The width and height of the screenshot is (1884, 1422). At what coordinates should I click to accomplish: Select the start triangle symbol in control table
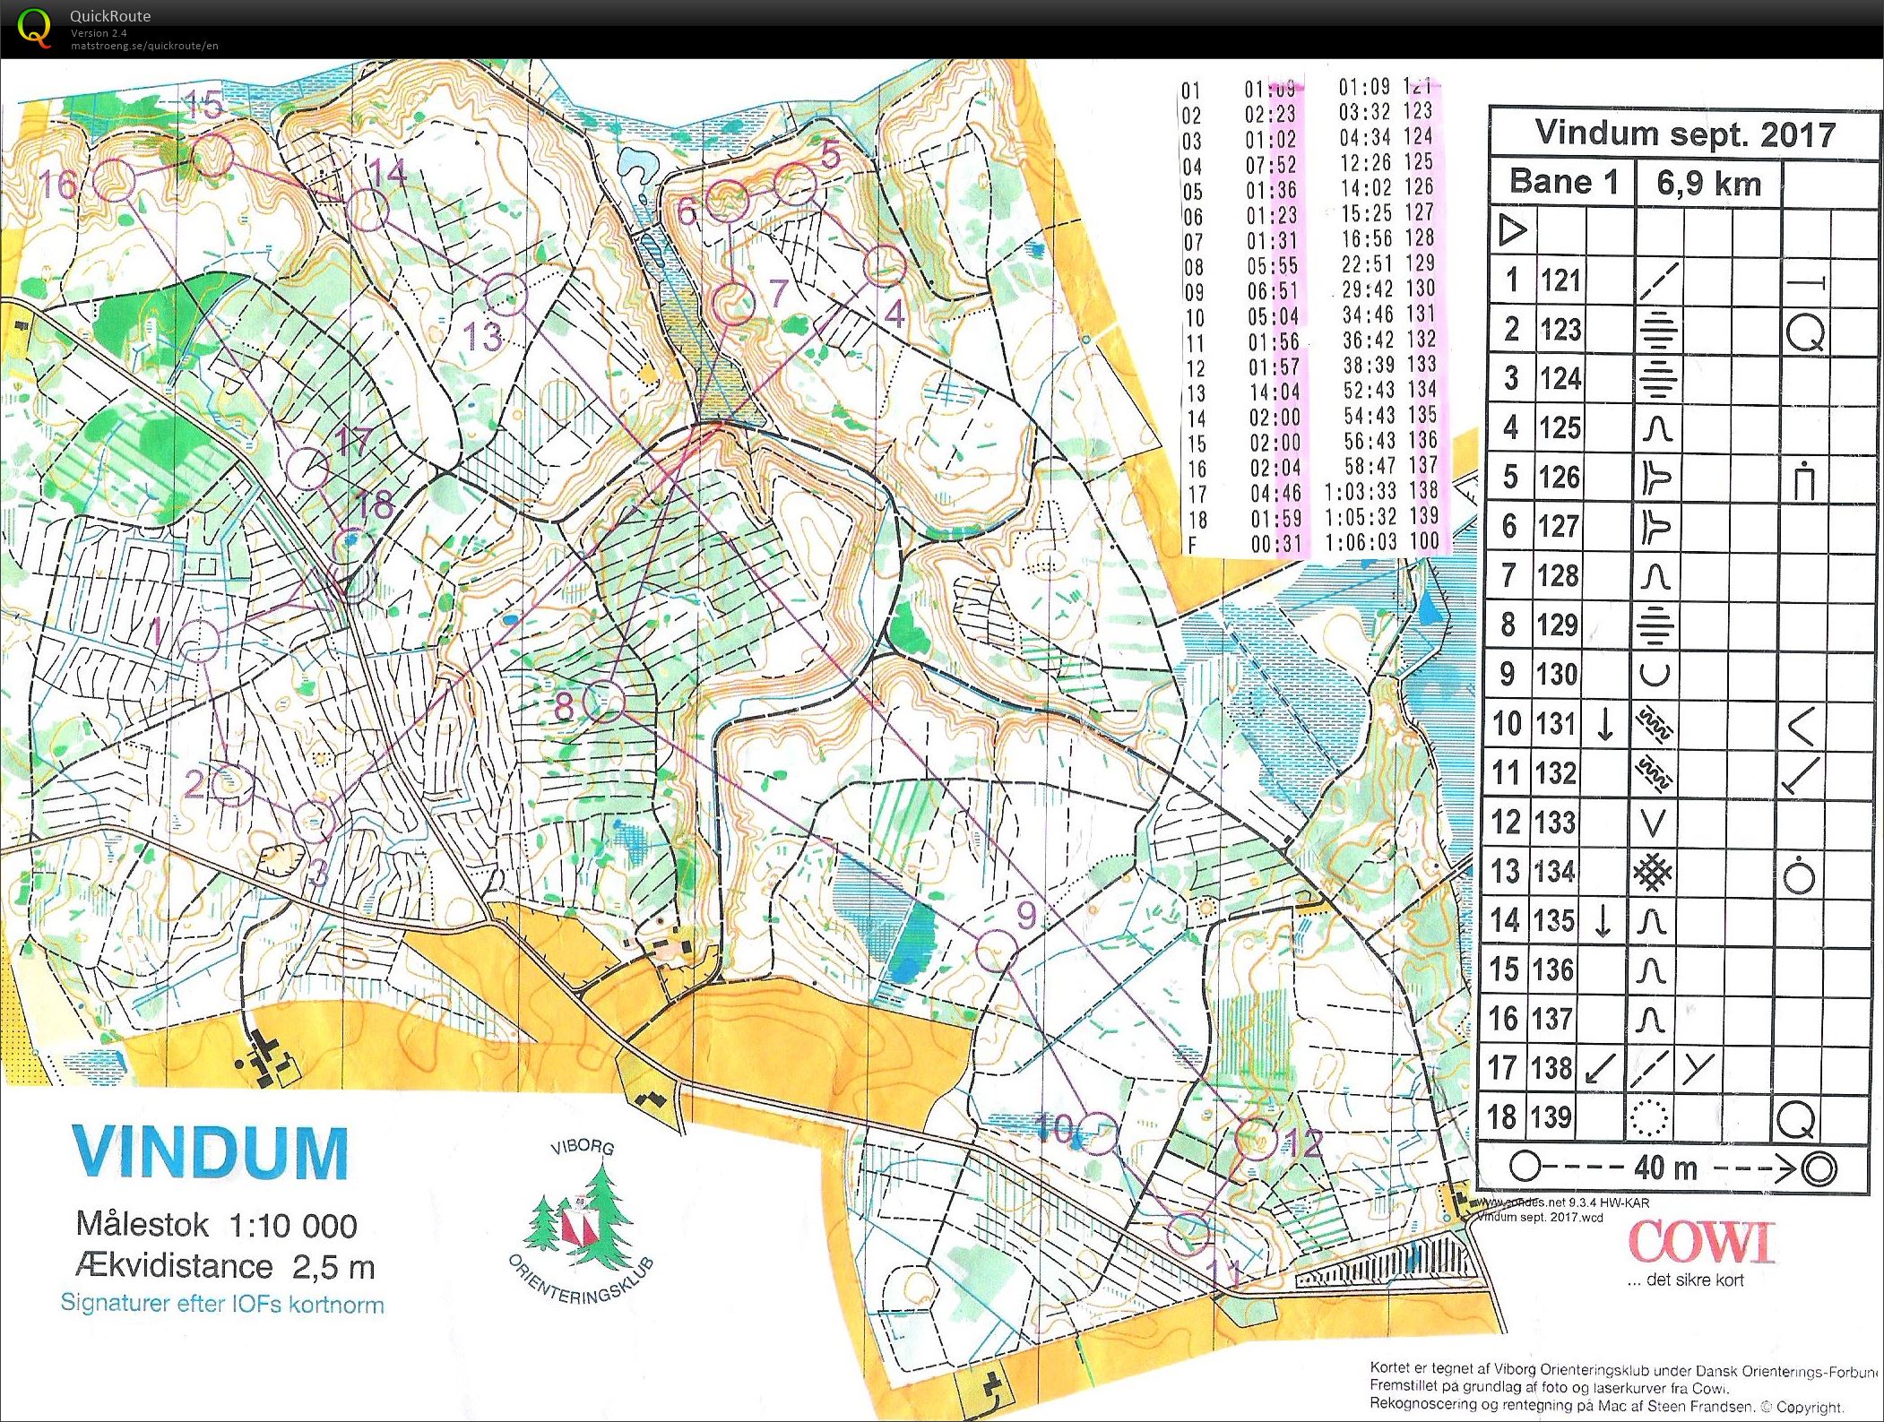pos(1513,231)
